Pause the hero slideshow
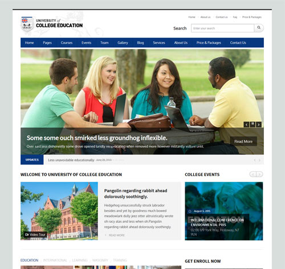285x269 pixels. click(253, 124)
